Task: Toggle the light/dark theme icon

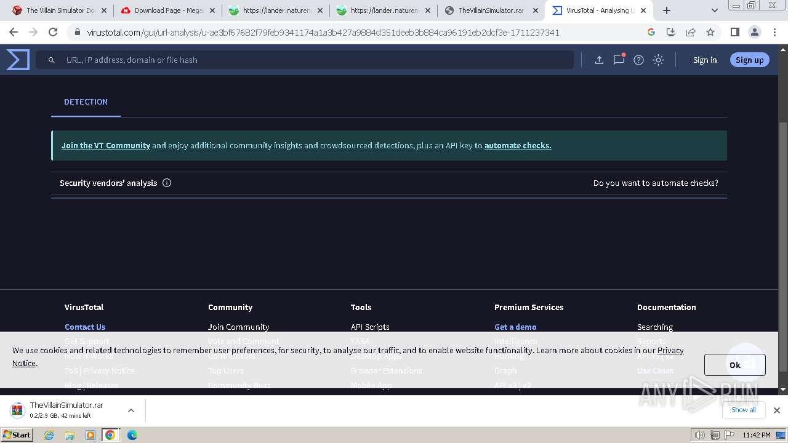Action: 658,60
